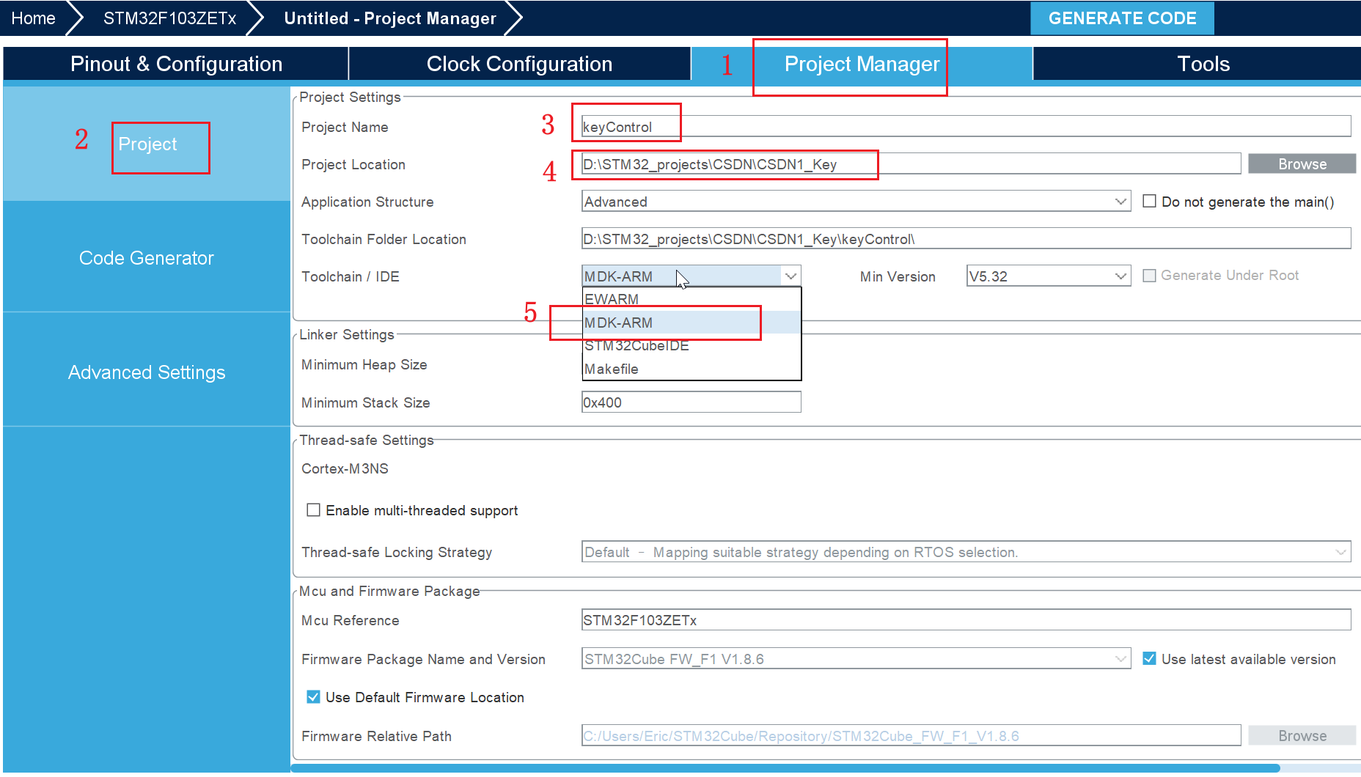Switch to Clock Configuration tab
The image size is (1361, 777).
click(x=519, y=64)
